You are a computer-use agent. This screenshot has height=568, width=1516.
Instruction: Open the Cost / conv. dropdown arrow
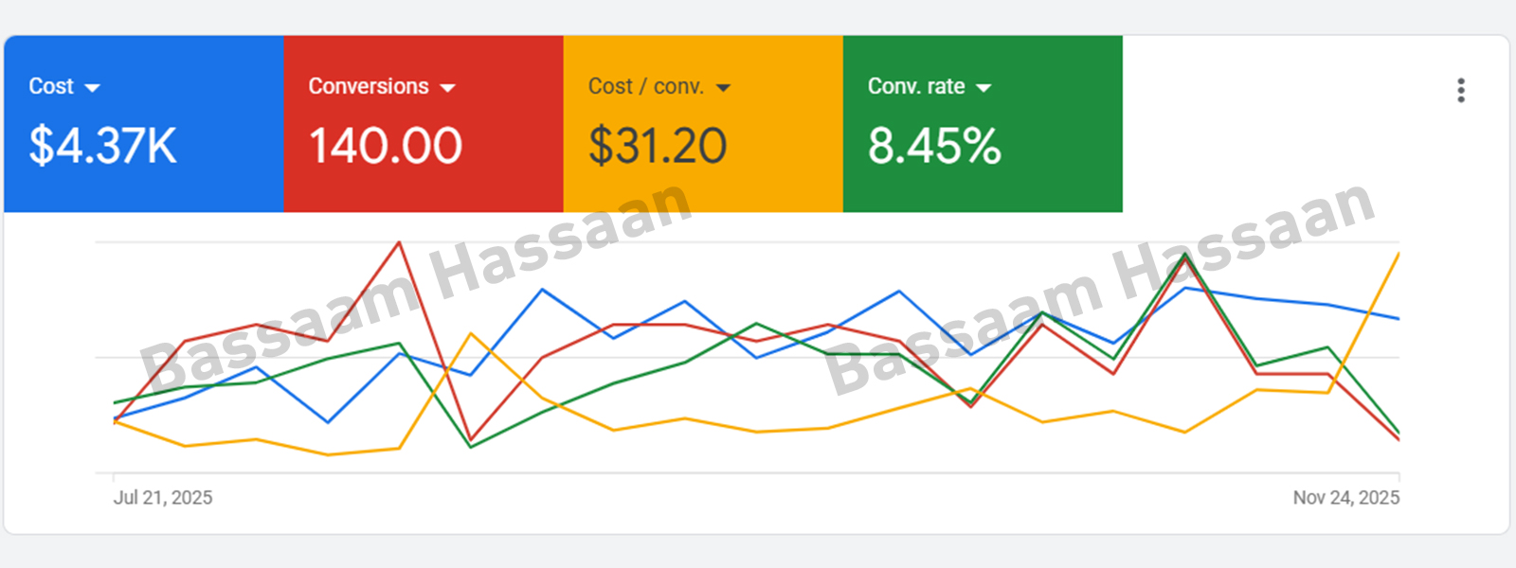(724, 88)
